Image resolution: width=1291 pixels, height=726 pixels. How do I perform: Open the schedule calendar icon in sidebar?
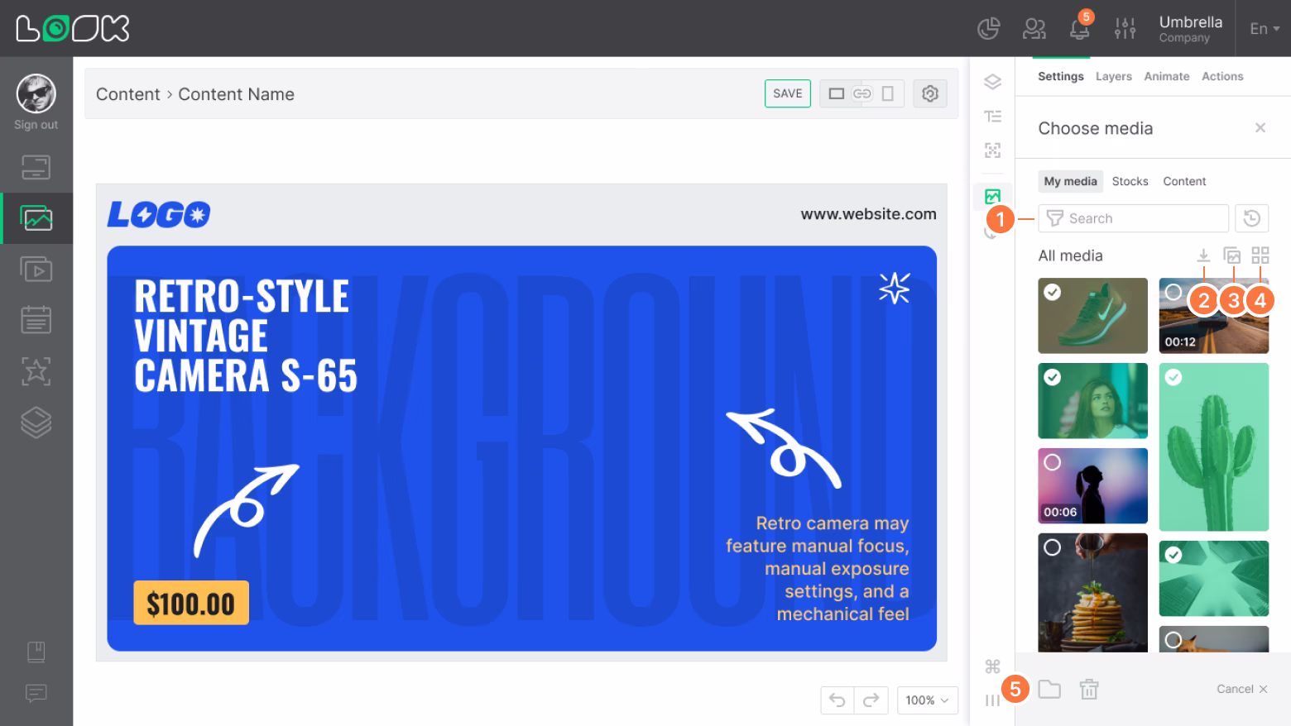click(x=36, y=320)
